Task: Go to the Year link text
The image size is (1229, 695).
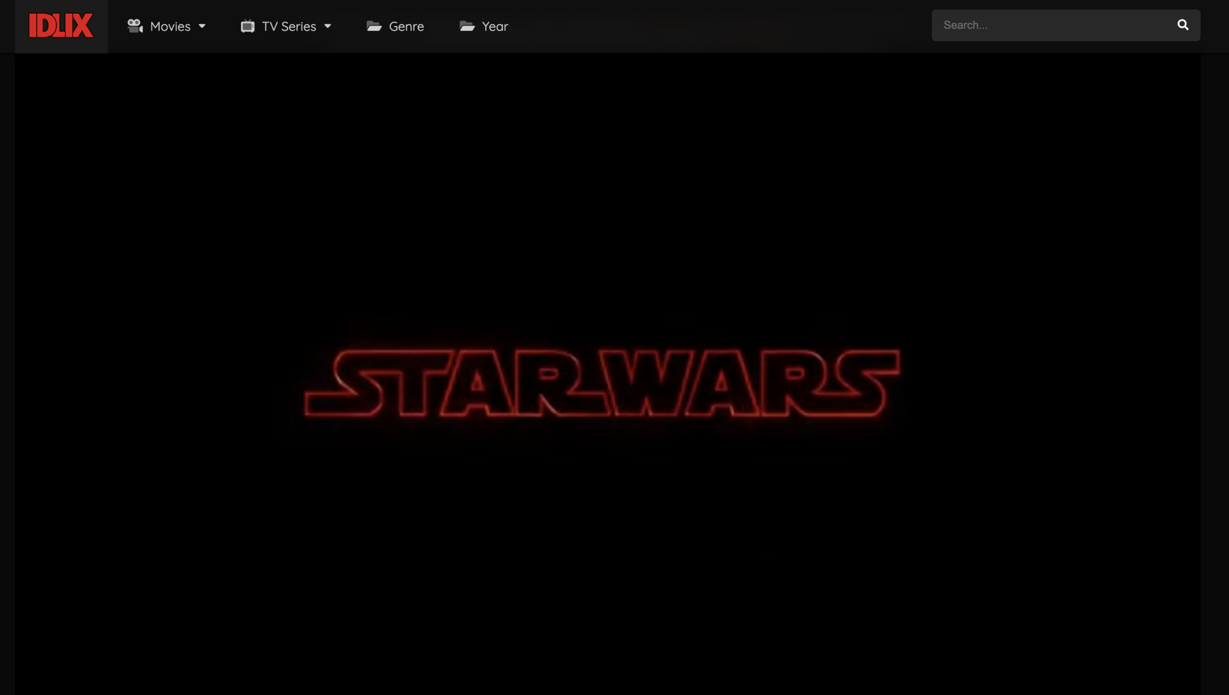Action: point(495,26)
